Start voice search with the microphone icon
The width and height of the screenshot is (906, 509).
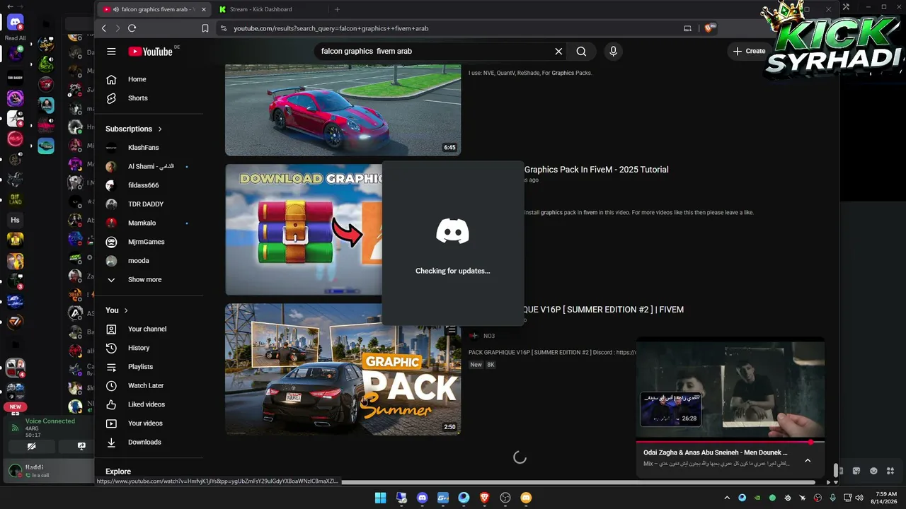click(x=613, y=51)
